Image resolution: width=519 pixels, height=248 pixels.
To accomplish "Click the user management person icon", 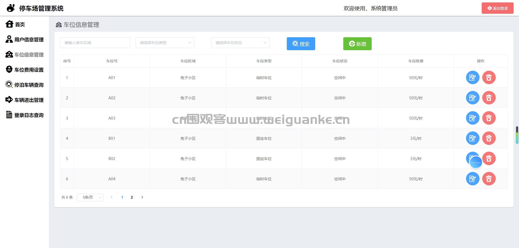I will point(9,39).
